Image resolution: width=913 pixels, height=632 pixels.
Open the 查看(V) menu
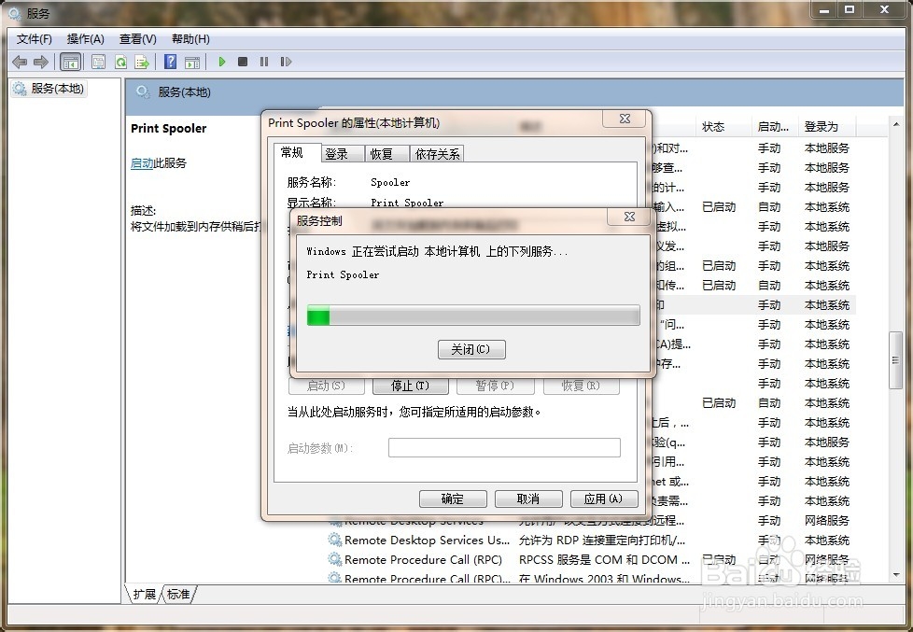point(138,39)
